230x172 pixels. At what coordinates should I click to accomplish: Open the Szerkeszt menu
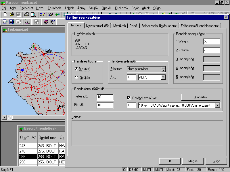click(26, 8)
